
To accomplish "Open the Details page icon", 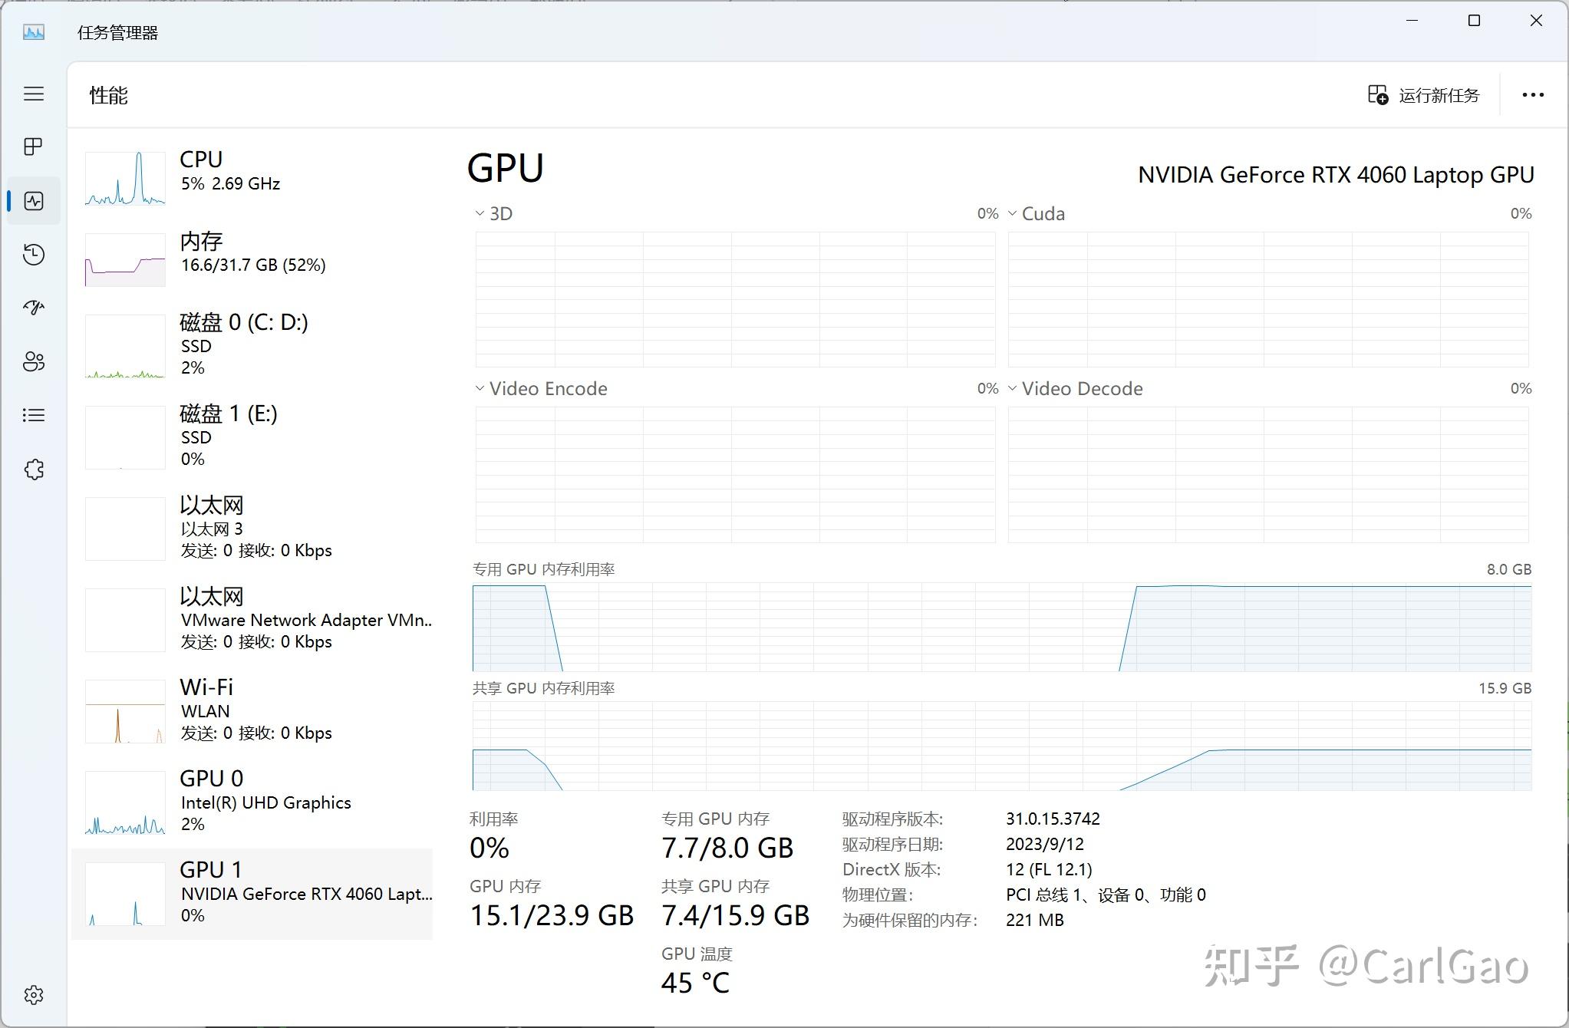I will 33,415.
